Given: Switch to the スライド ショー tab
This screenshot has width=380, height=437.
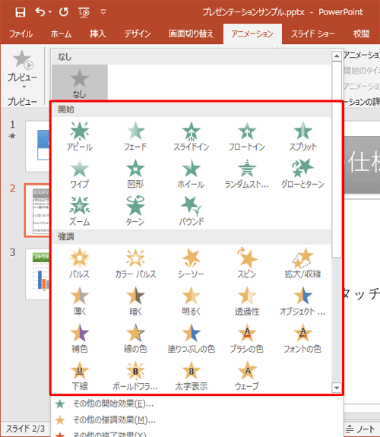Looking at the screenshot, I should tap(312, 34).
